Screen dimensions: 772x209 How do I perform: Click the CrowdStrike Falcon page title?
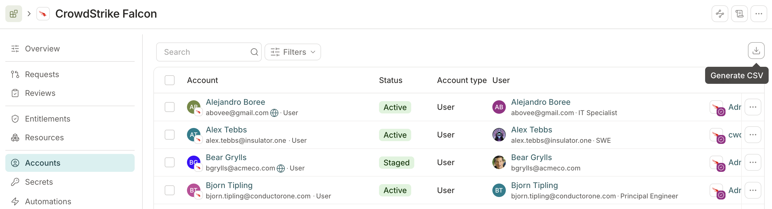(106, 14)
